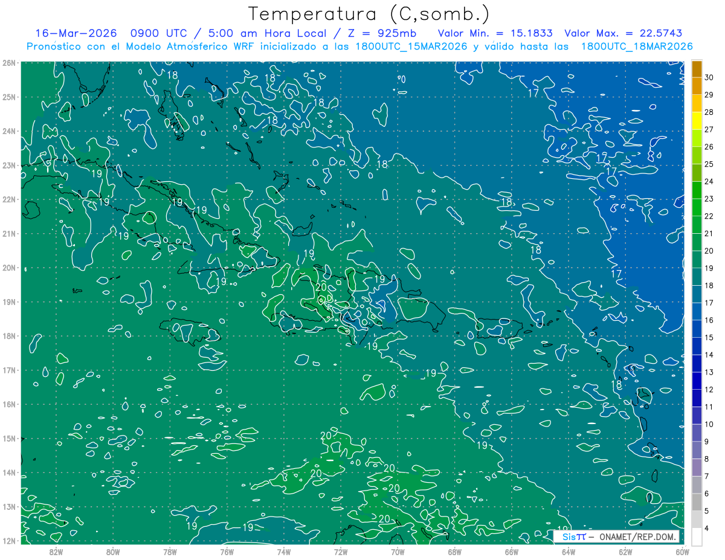Click the teal swatch between 18 and 19
725x560 pixels.
(697, 277)
